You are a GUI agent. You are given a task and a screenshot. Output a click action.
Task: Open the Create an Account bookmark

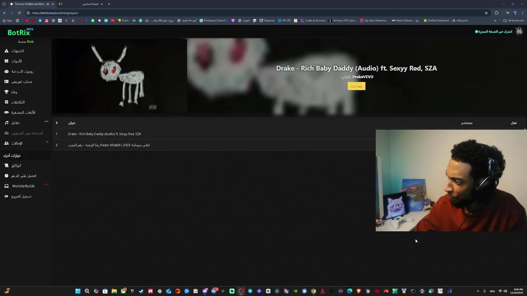click(x=313, y=21)
